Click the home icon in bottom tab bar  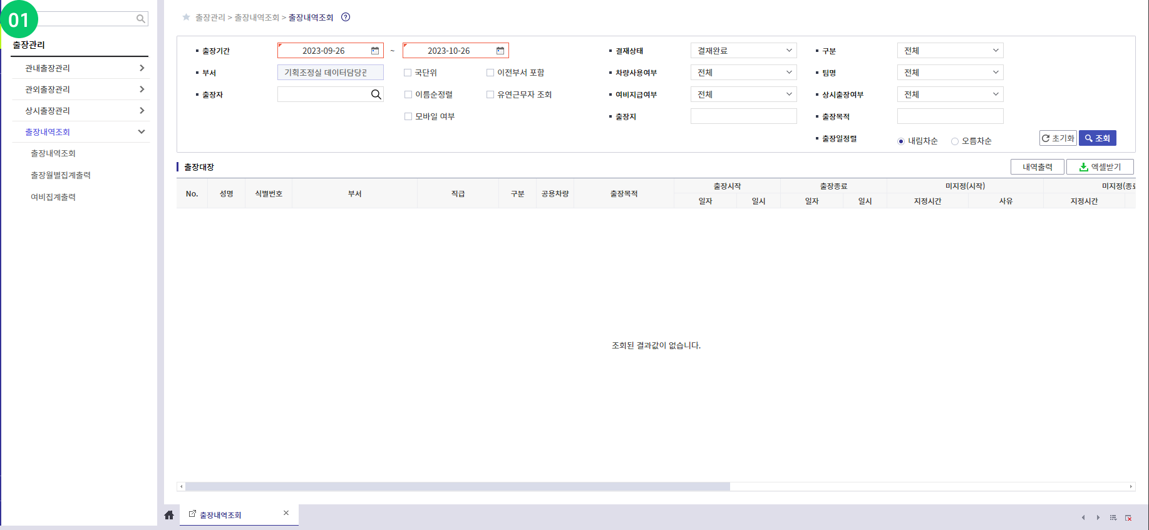coord(169,515)
